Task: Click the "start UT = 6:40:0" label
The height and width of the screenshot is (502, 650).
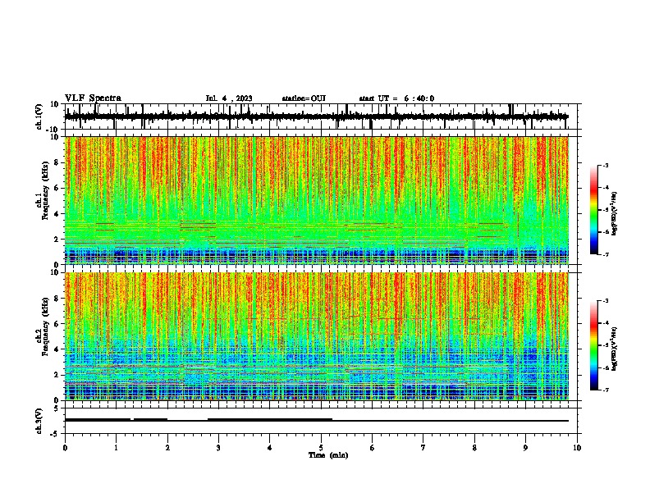Action: tap(396, 98)
